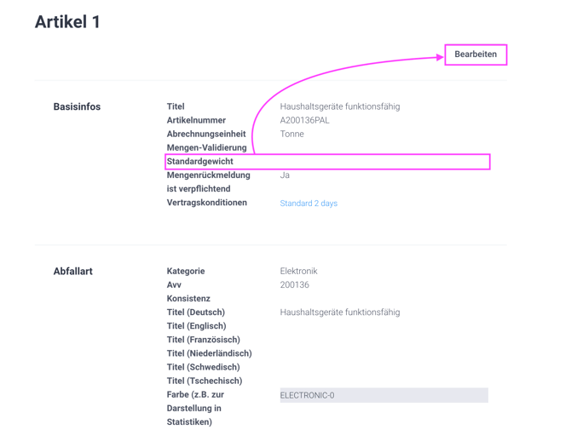Click the A200136PAL article number value
571x447 pixels.
tap(304, 120)
